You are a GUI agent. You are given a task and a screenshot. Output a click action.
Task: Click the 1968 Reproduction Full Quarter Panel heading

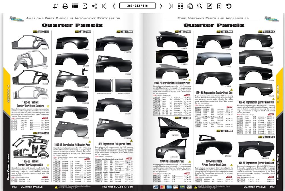(114, 144)
